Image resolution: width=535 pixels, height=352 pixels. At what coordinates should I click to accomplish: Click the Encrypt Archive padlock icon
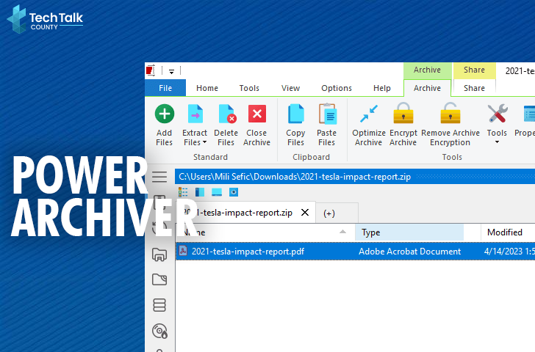pos(403,114)
